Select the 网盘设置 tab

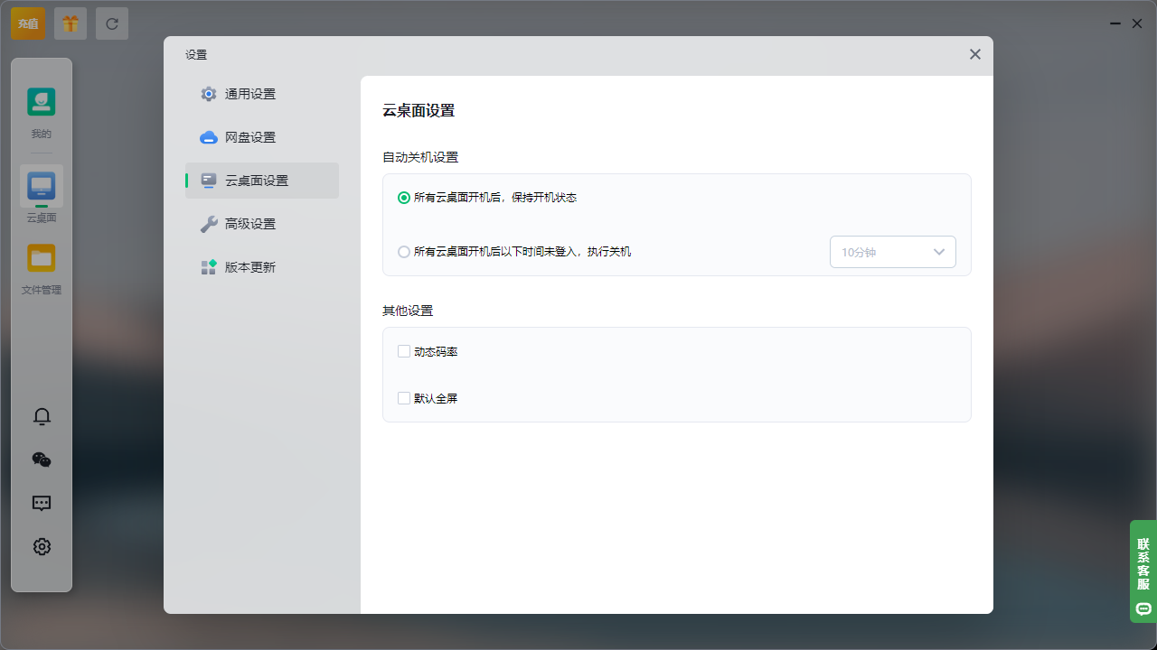coord(262,137)
